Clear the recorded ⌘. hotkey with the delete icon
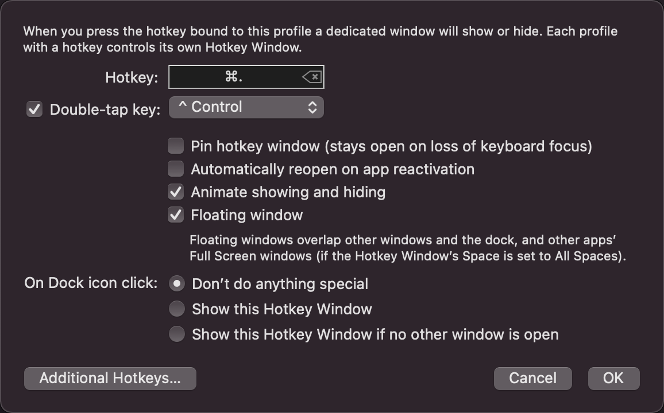The height and width of the screenshot is (413, 664). click(311, 76)
